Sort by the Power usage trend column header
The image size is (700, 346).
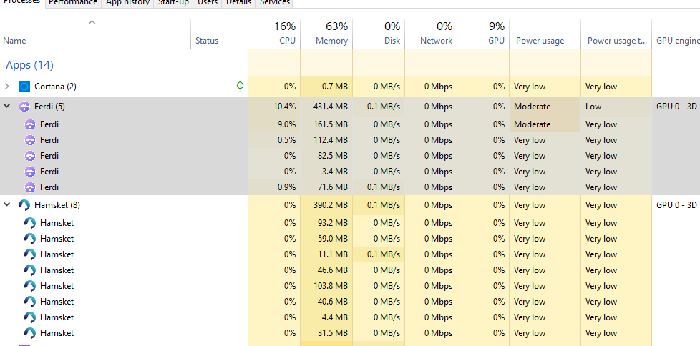pyautogui.click(x=616, y=34)
